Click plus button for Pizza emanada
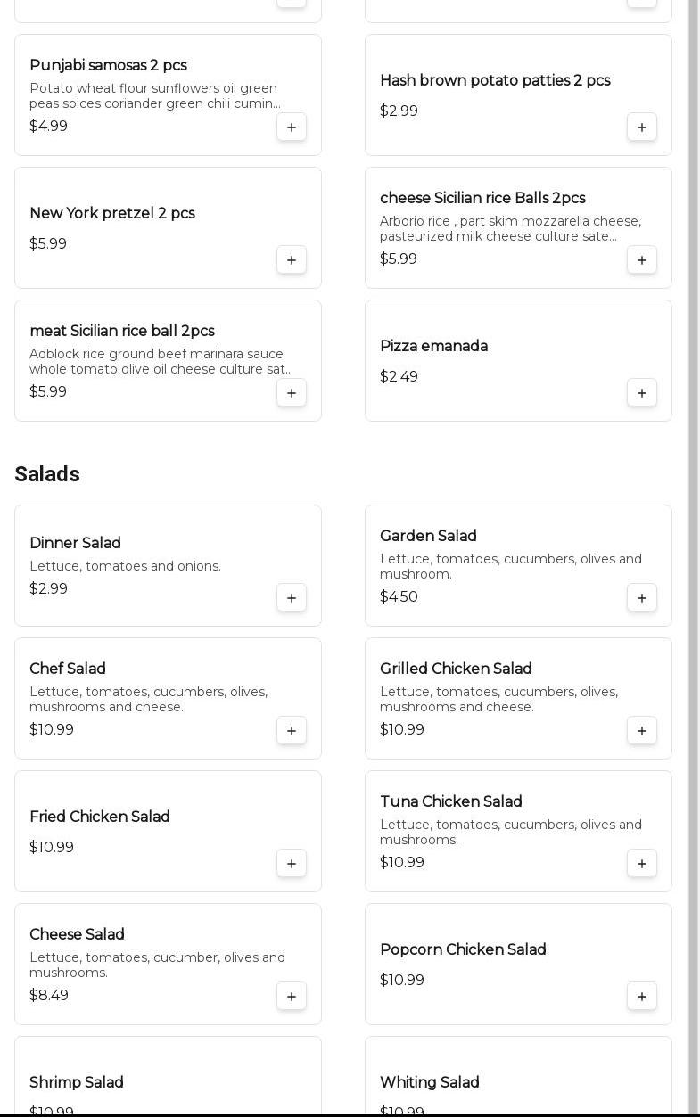 click(x=642, y=392)
